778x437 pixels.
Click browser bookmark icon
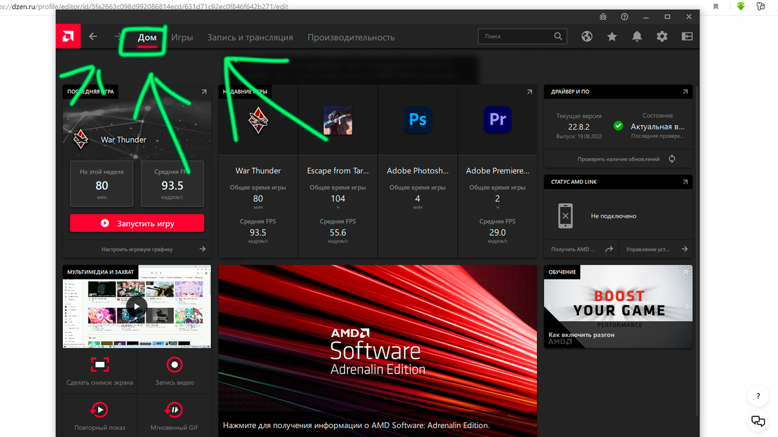click(x=716, y=6)
